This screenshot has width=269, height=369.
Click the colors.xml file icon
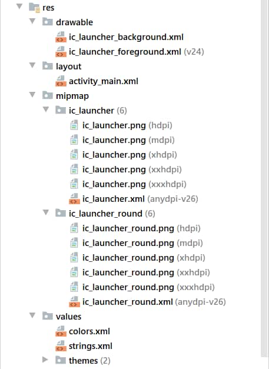[61, 331]
